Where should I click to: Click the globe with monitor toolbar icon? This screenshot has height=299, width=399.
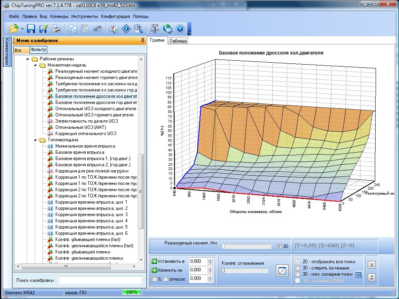(x=168, y=28)
